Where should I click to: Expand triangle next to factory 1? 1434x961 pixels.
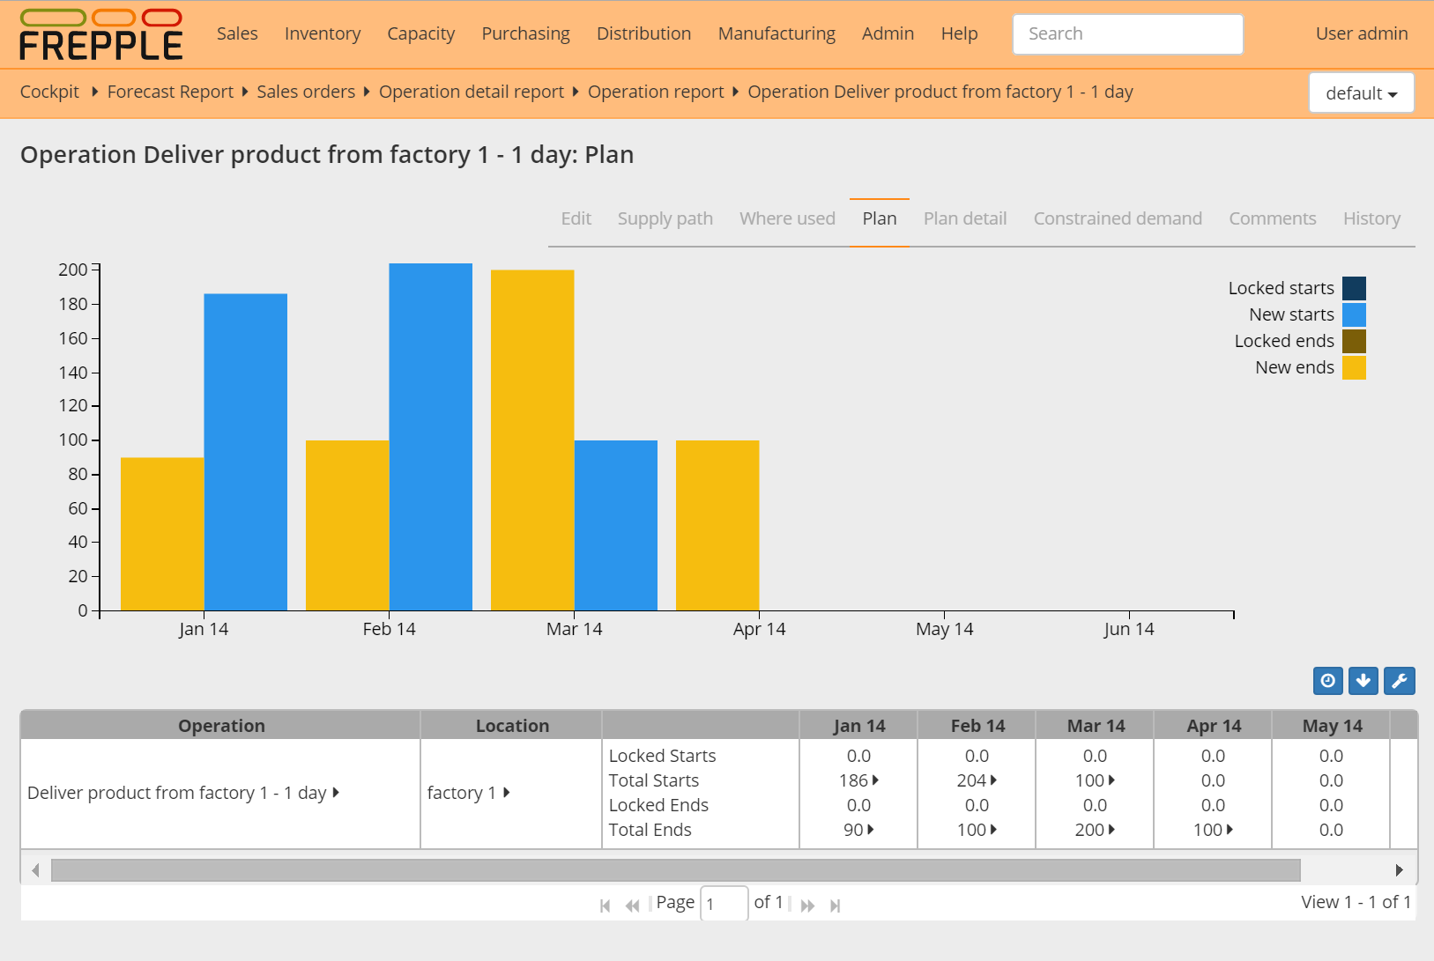(x=507, y=793)
